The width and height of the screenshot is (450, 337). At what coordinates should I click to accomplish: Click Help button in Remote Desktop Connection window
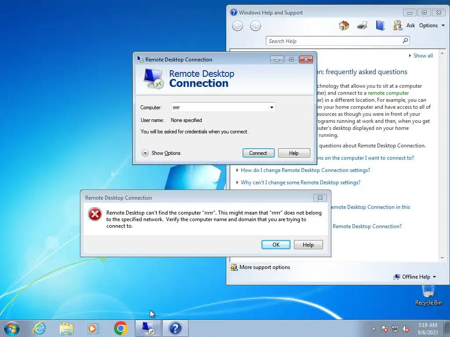point(294,153)
